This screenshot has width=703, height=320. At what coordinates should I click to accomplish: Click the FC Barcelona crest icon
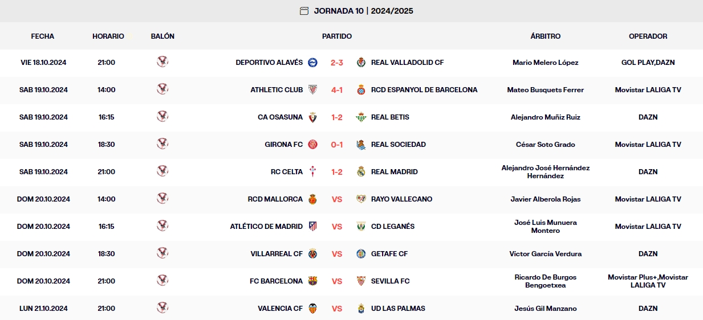click(312, 281)
